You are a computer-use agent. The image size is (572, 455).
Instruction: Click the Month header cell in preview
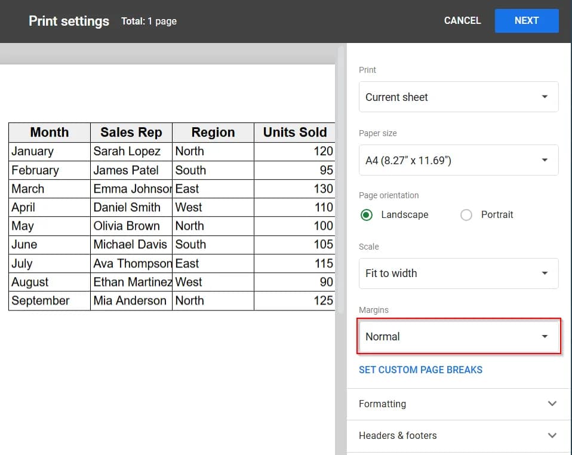point(49,133)
